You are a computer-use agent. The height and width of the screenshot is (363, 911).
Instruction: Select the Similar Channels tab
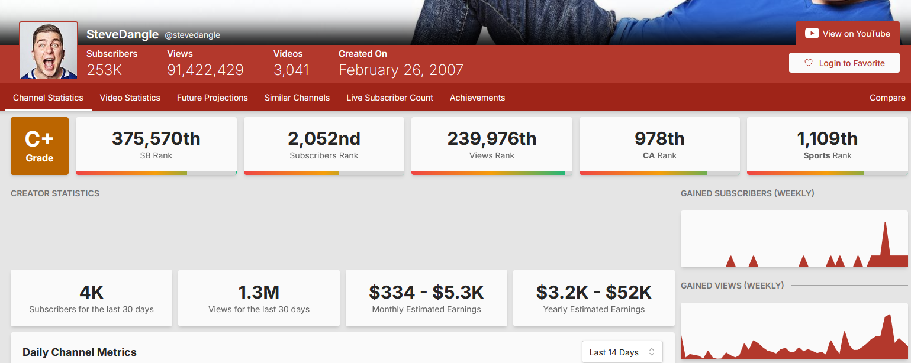pyautogui.click(x=297, y=98)
